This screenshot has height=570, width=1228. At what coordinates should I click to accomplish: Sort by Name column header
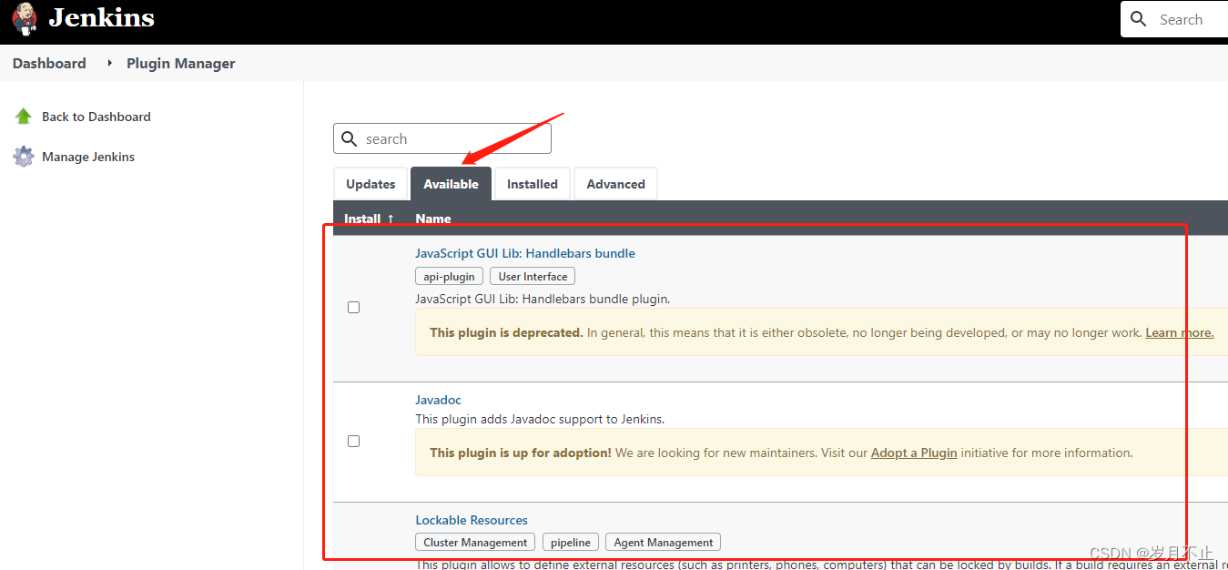tap(433, 219)
